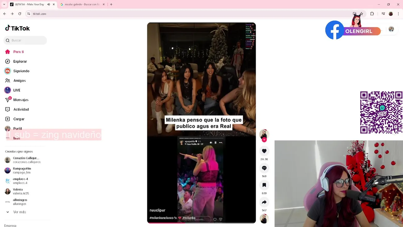Open a new browser tab
The image size is (403, 227).
tap(111, 4)
